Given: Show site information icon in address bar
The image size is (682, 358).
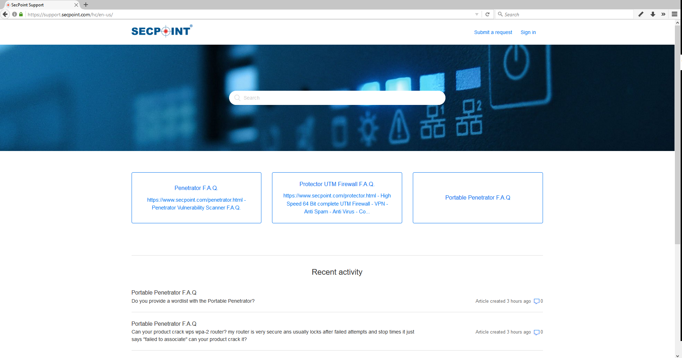Looking at the screenshot, I should click(x=15, y=14).
